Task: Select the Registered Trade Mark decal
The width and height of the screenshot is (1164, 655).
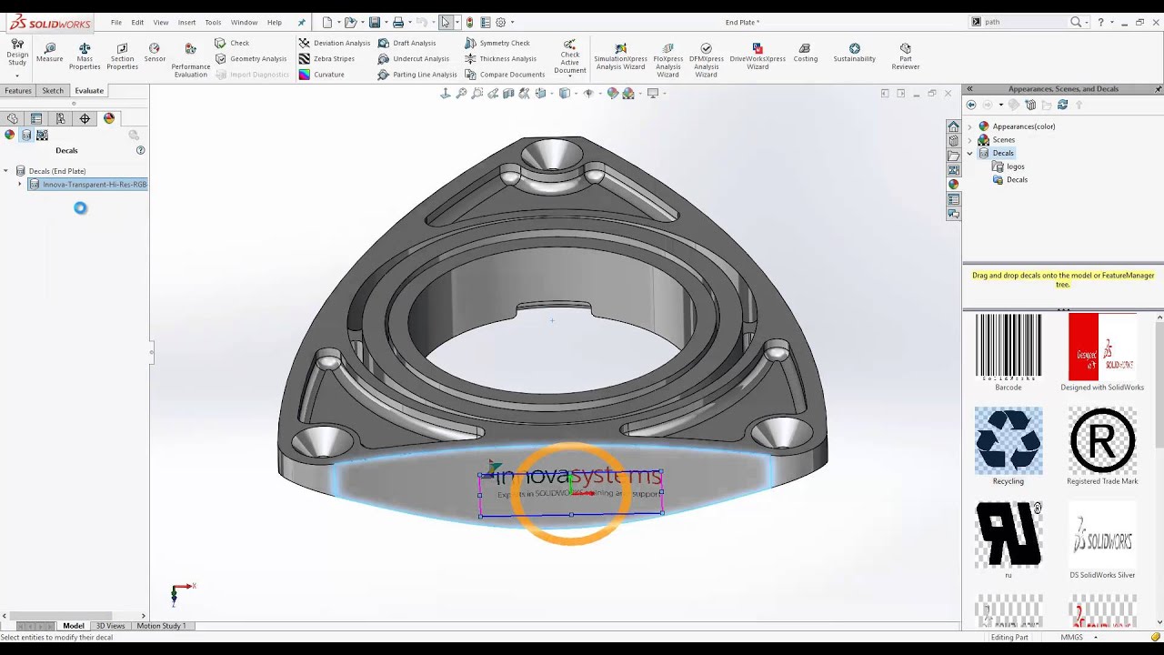Action: pos(1102,440)
